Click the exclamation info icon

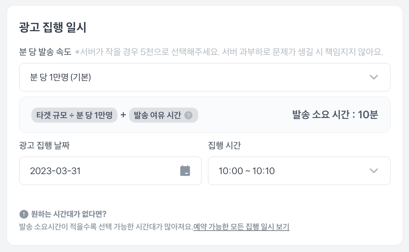[24, 214]
